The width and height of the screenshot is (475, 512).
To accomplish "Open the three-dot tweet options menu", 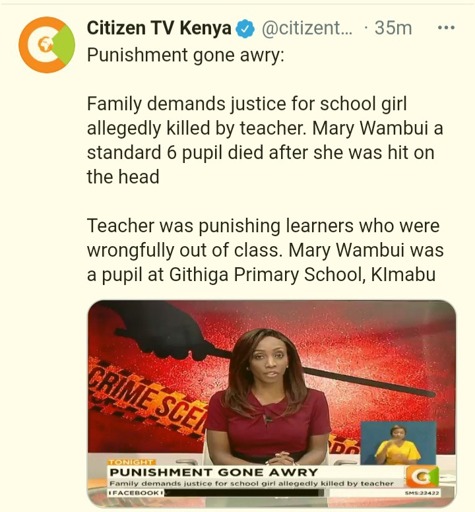I will click(446, 28).
